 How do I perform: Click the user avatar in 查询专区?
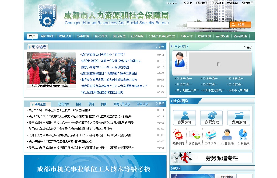tap(179, 60)
